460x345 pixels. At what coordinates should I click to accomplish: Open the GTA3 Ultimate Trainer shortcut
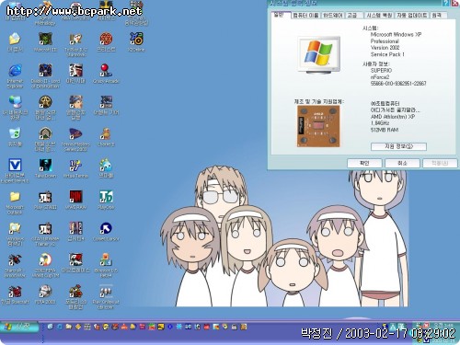coord(45,229)
